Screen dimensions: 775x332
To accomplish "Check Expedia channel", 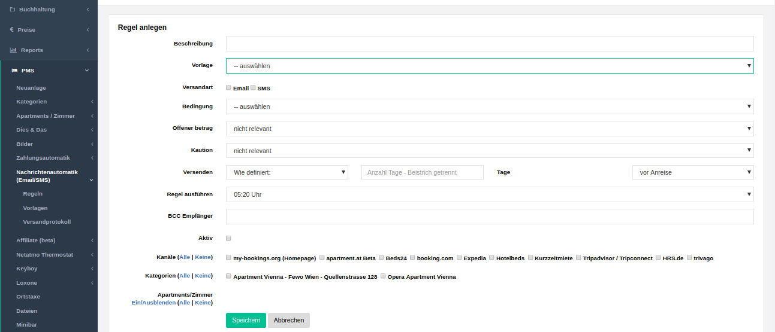I will pyautogui.click(x=459, y=258).
